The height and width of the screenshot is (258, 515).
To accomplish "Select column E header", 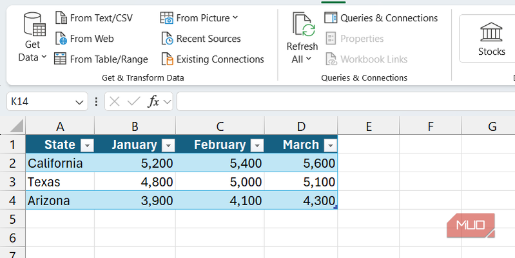I will (369, 126).
